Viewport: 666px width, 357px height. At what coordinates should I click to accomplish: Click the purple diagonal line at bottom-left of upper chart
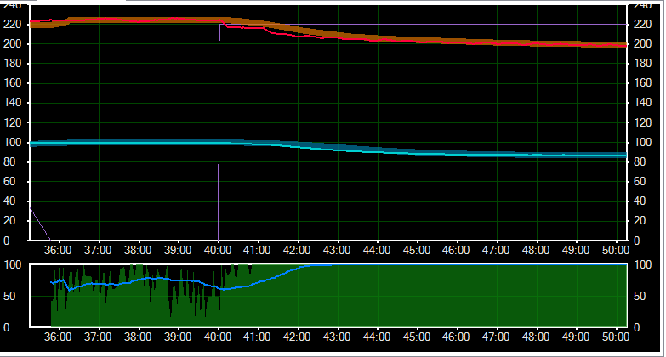(38, 223)
